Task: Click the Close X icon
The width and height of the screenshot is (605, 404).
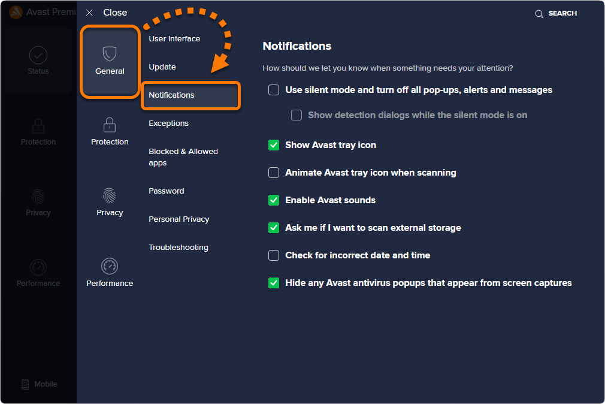Action: pos(89,13)
